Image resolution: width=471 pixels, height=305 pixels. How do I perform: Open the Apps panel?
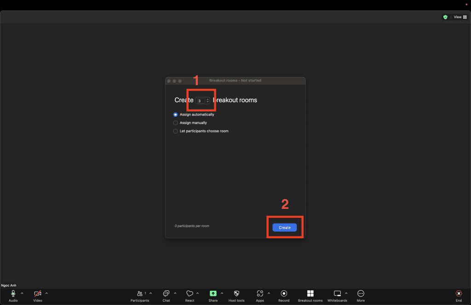260,296
